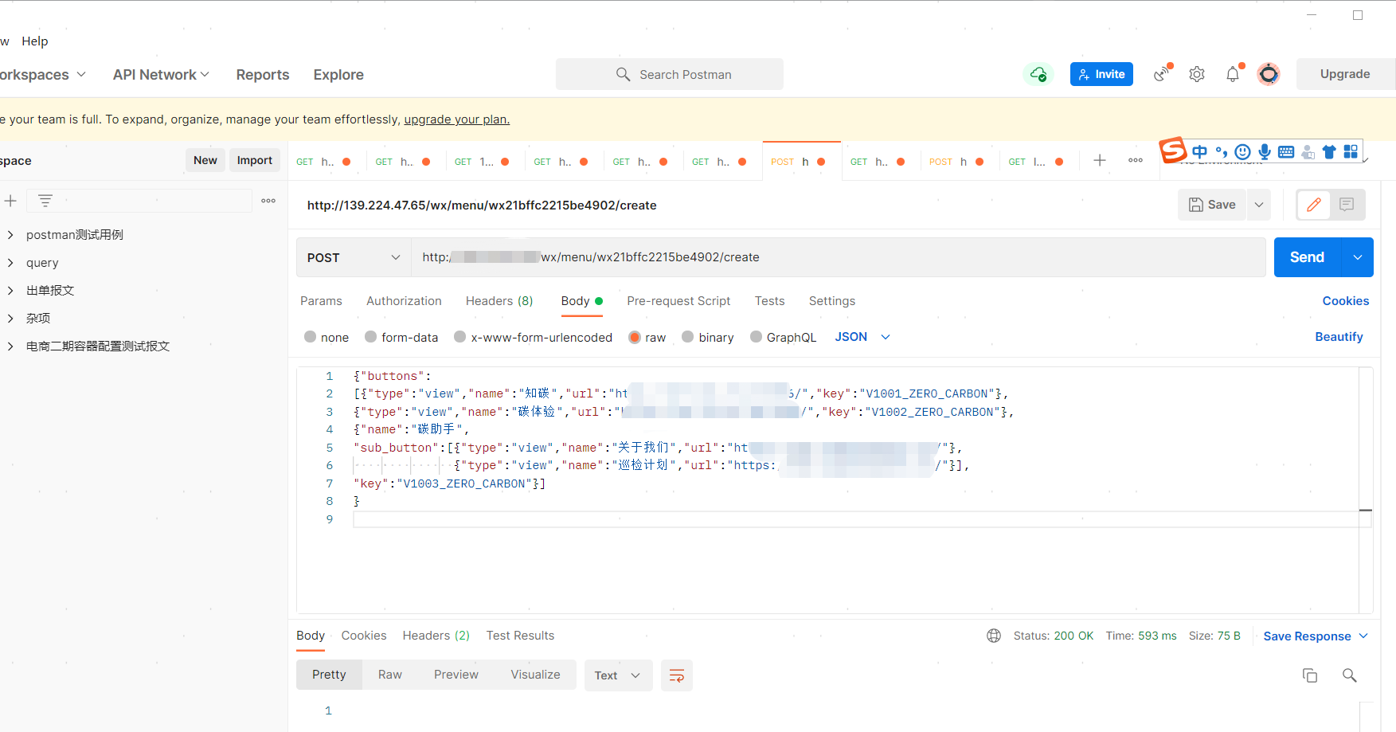Open Sogou soft keyboard icon
This screenshot has width=1396, height=732.
1286,151
